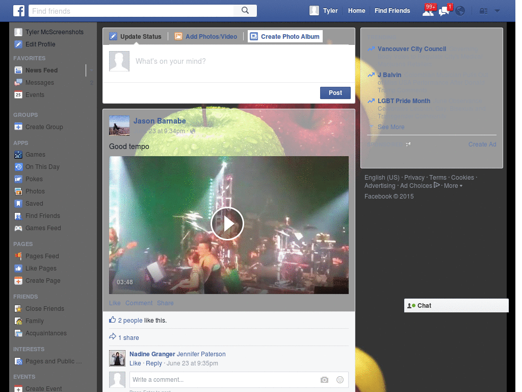The height and width of the screenshot is (392, 522).
Task: Open the comment emoji smiley icon
Action: (340, 380)
